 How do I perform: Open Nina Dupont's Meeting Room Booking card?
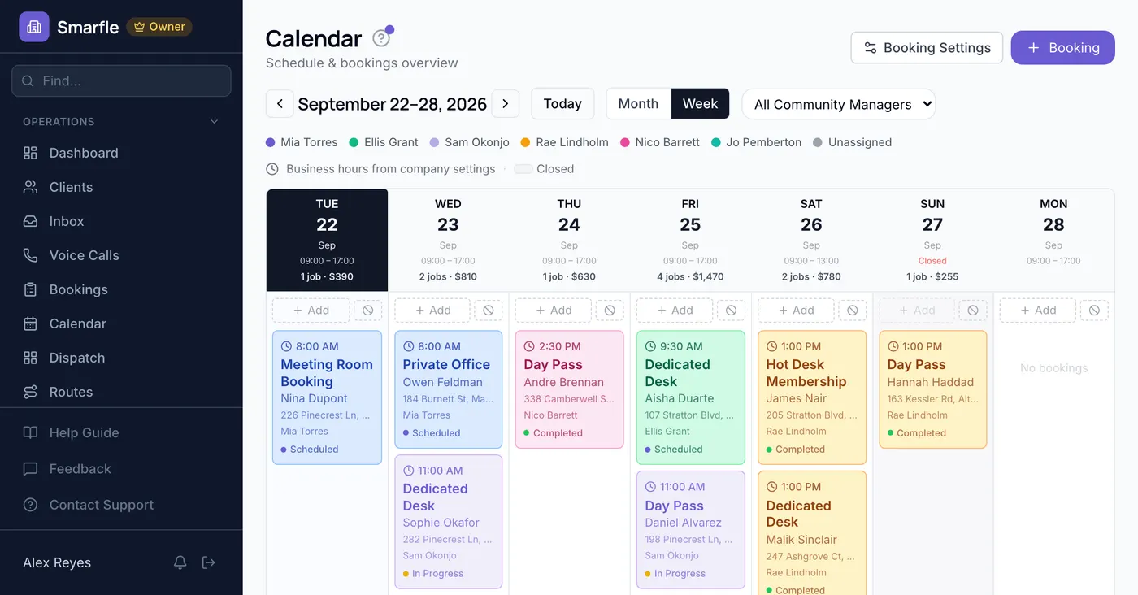(327, 397)
